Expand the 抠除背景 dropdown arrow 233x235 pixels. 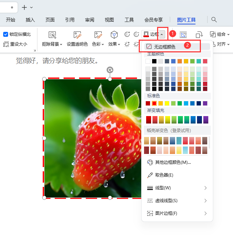[61, 44]
